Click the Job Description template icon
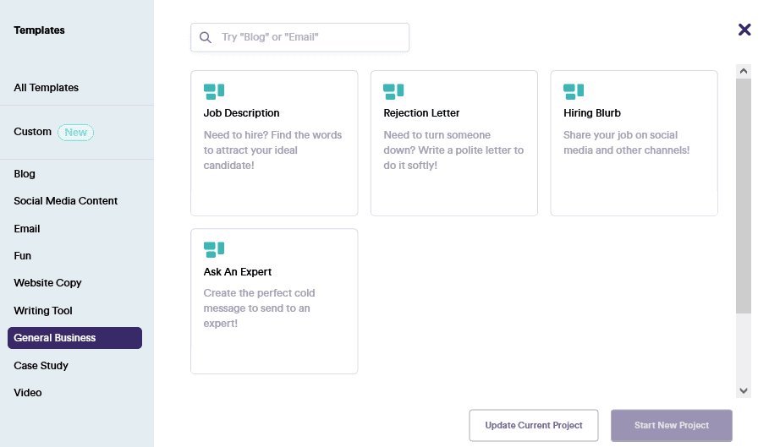The height and width of the screenshot is (447, 769). click(x=214, y=91)
